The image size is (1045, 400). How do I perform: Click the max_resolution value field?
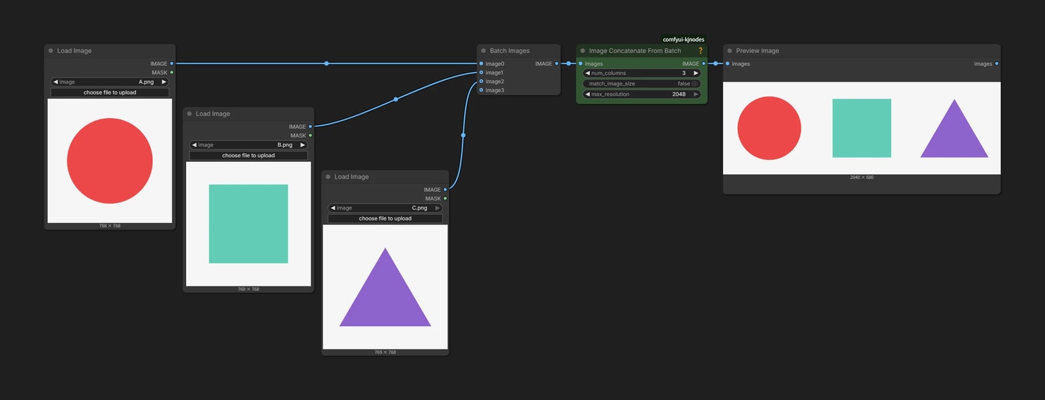click(641, 94)
